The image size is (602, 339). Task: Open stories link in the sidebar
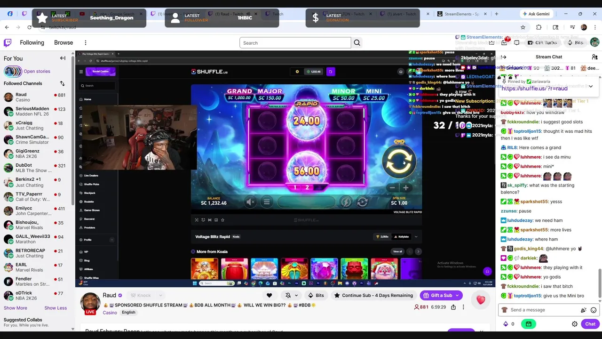pyautogui.click(x=37, y=72)
